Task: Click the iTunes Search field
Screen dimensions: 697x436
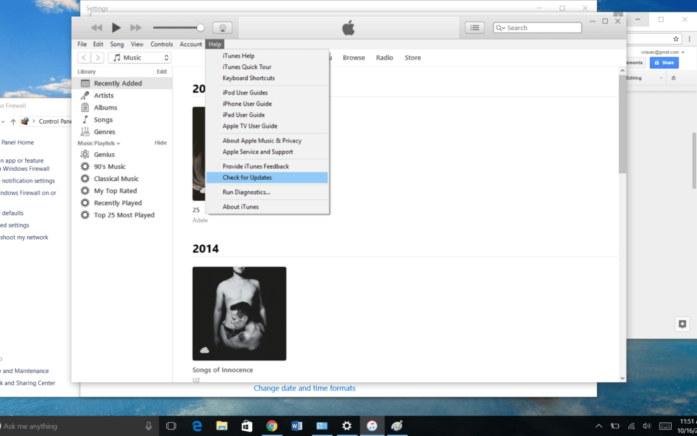Action: tap(537, 28)
